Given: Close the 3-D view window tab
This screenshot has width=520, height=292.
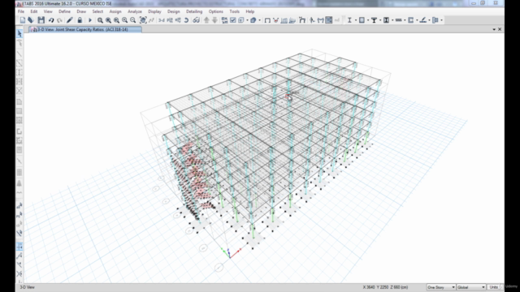Looking at the screenshot, I should tap(500, 29).
